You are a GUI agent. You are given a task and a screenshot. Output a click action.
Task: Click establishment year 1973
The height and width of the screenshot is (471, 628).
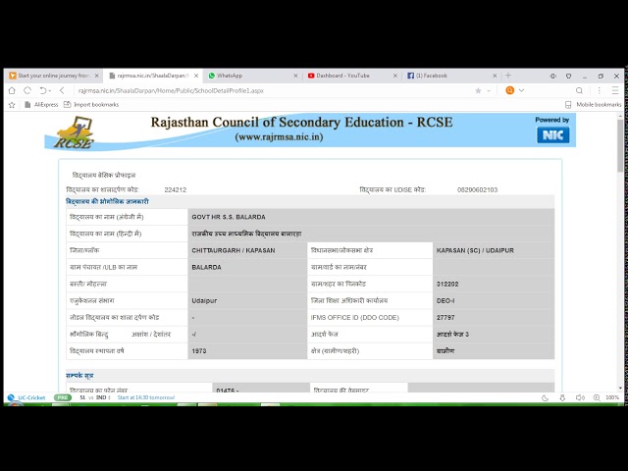pyautogui.click(x=198, y=351)
